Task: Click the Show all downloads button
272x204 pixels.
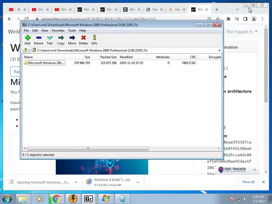Action: click(248, 182)
